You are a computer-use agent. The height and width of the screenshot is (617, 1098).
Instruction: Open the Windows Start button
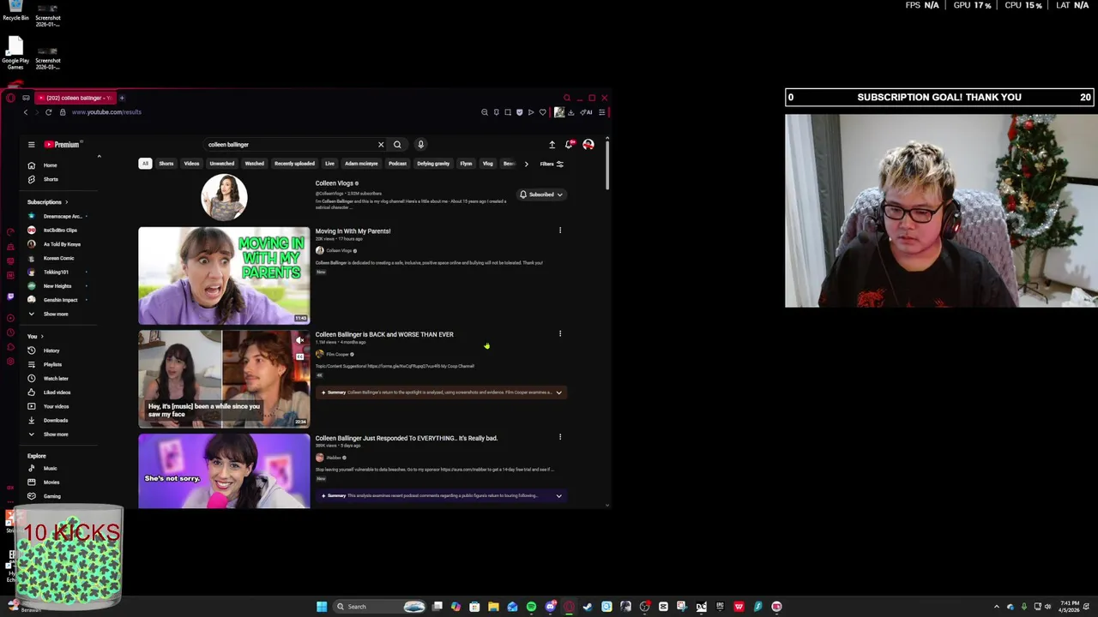322,607
